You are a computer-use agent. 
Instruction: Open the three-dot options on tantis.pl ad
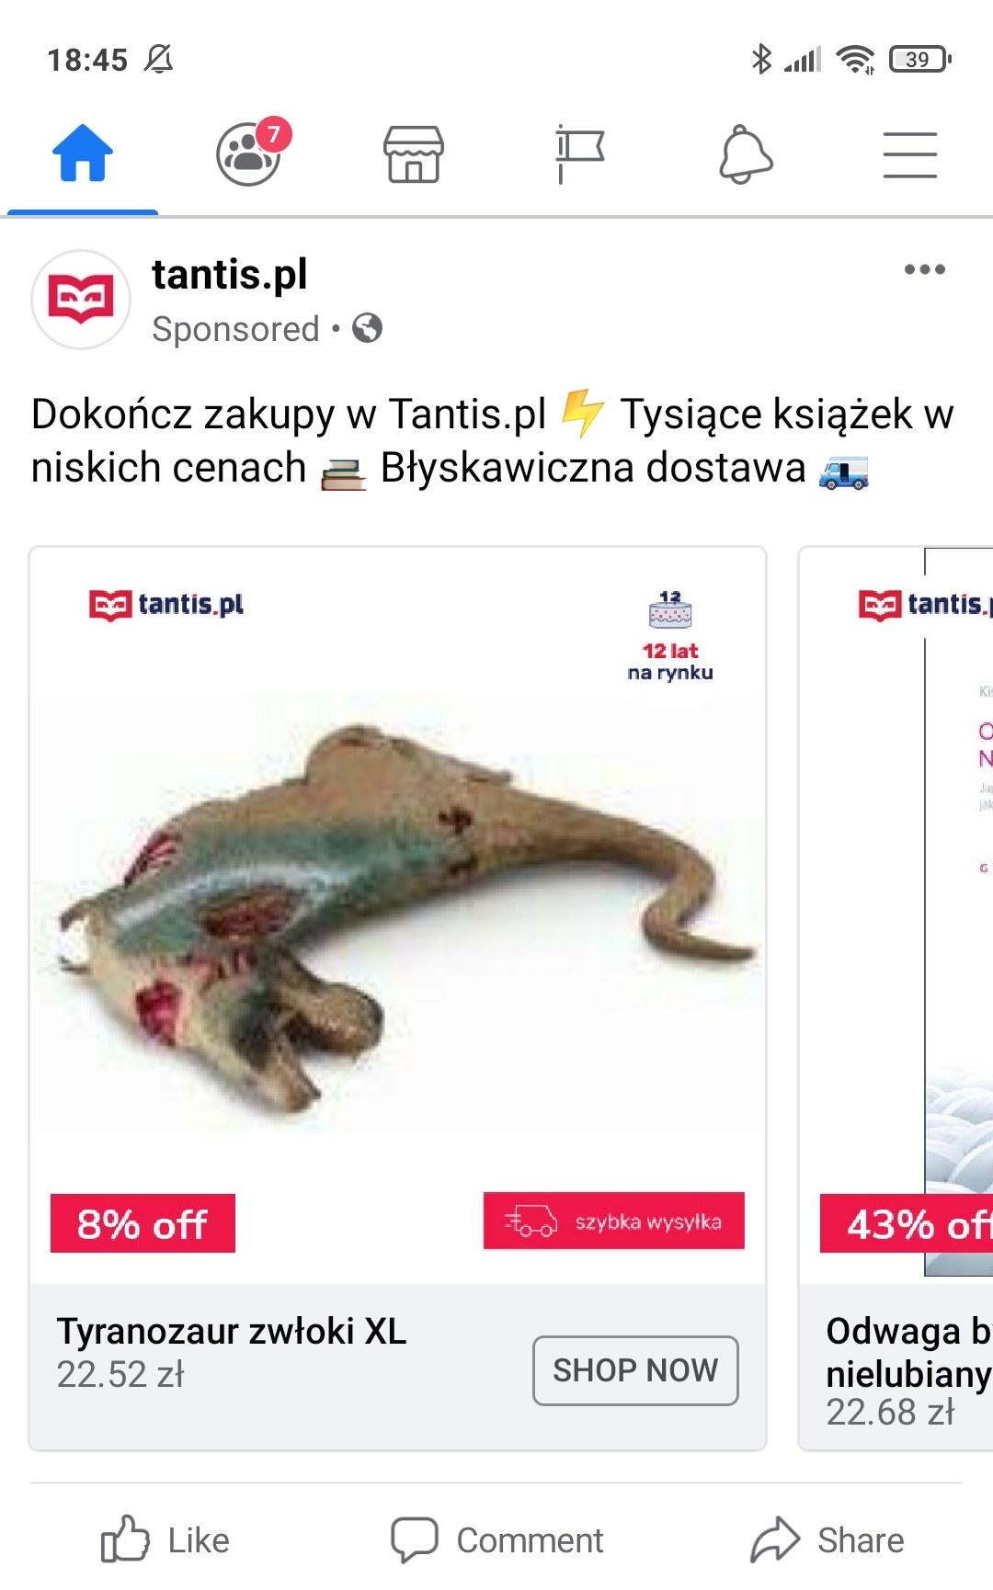(x=924, y=269)
